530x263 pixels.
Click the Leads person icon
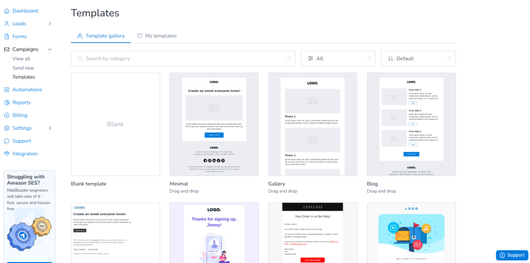pyautogui.click(x=6, y=24)
